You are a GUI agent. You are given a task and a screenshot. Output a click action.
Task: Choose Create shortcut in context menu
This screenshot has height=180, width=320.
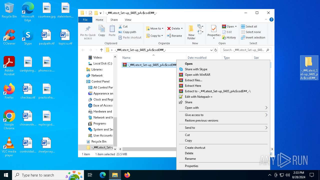click(x=223, y=148)
